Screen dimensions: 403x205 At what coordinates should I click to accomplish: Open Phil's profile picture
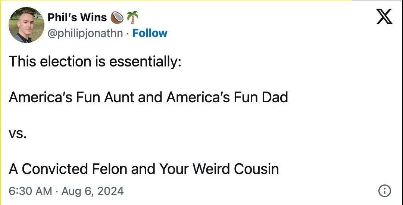click(26, 25)
